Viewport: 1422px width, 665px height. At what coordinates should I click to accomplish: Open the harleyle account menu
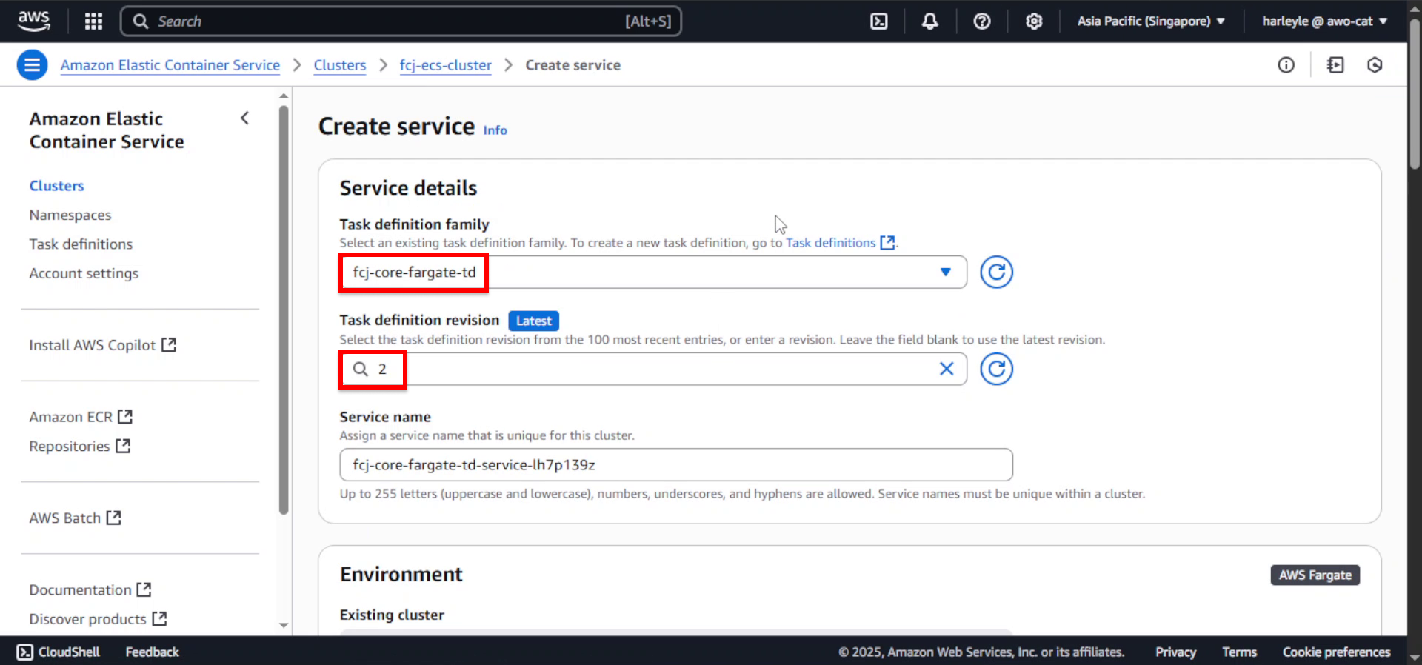[1324, 21]
